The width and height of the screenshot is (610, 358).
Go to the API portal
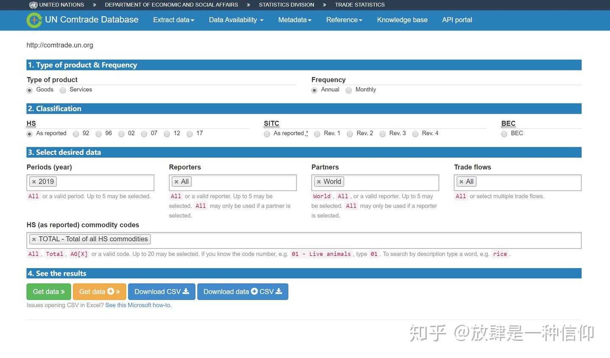coord(457,20)
